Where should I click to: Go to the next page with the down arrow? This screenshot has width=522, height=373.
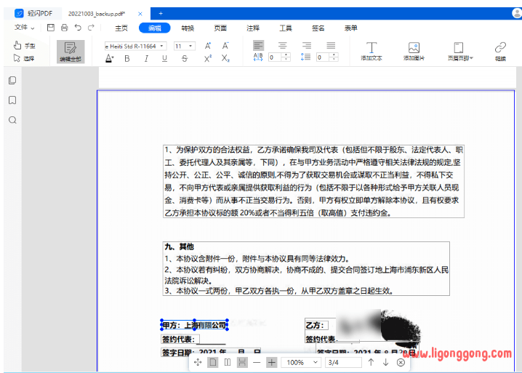pyautogui.click(x=385, y=362)
